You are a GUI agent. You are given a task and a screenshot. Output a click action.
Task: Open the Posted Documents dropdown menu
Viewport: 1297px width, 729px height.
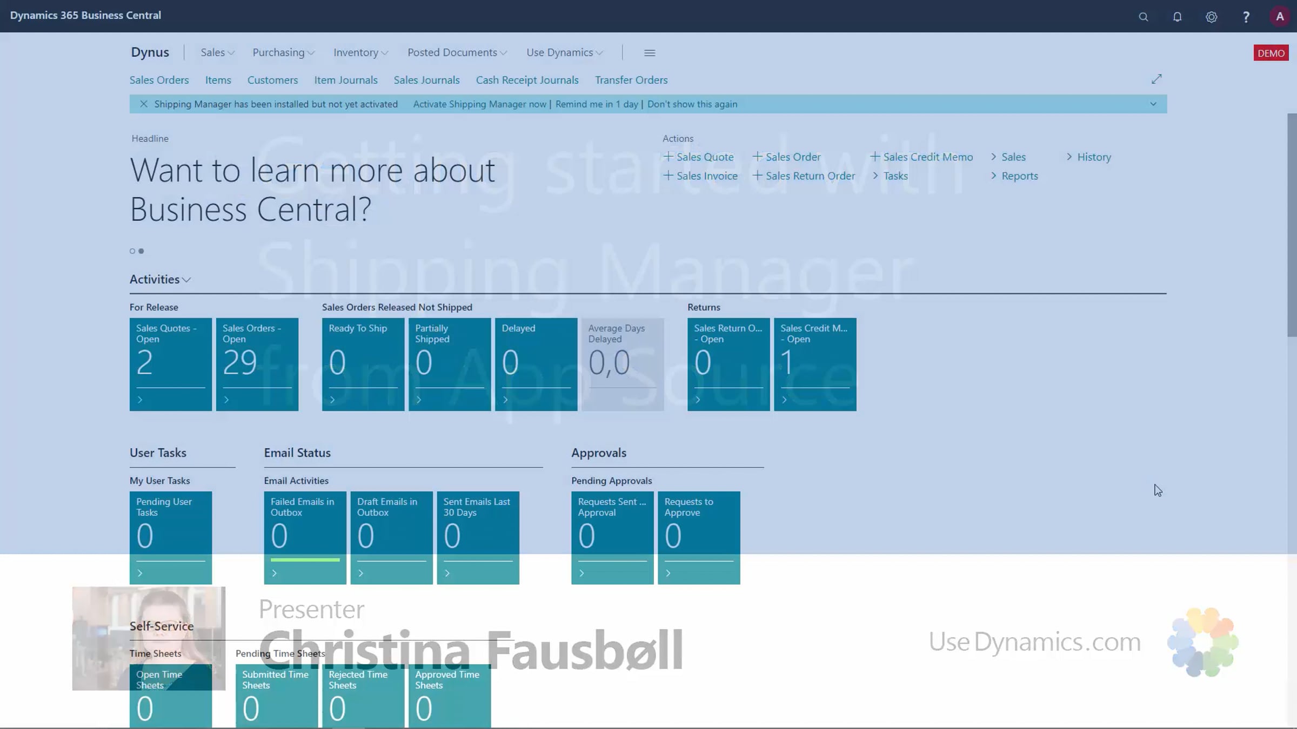457,52
